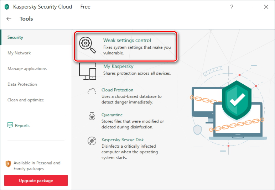Open the Cloud Protection link
Screen dimensions: 275x190
(x=117, y=90)
